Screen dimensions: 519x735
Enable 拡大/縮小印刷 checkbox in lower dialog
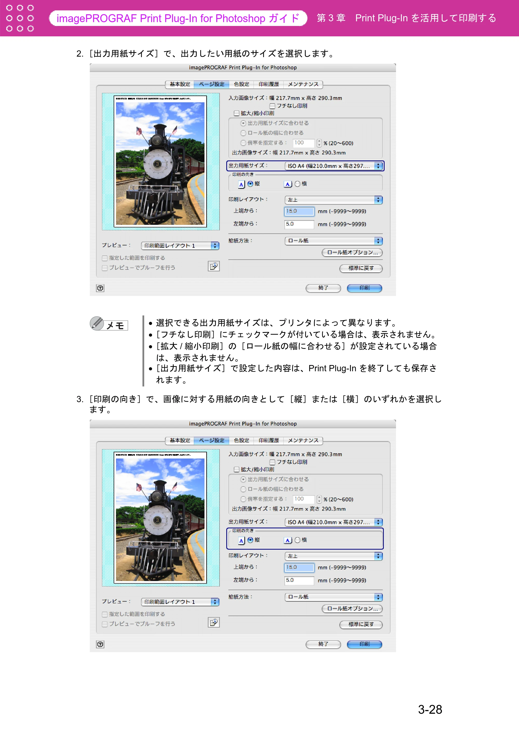click(x=236, y=470)
